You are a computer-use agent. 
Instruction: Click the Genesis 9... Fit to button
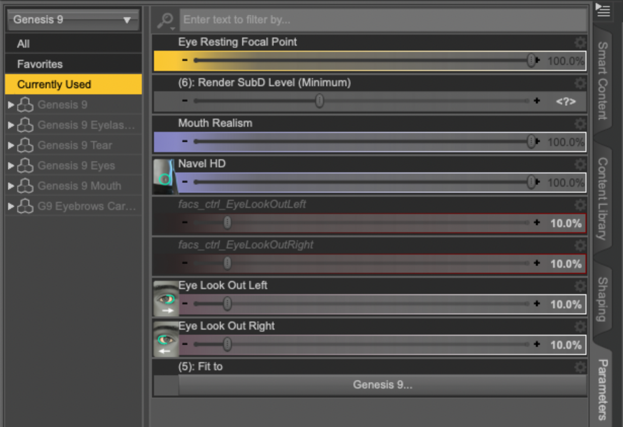pyautogui.click(x=382, y=385)
